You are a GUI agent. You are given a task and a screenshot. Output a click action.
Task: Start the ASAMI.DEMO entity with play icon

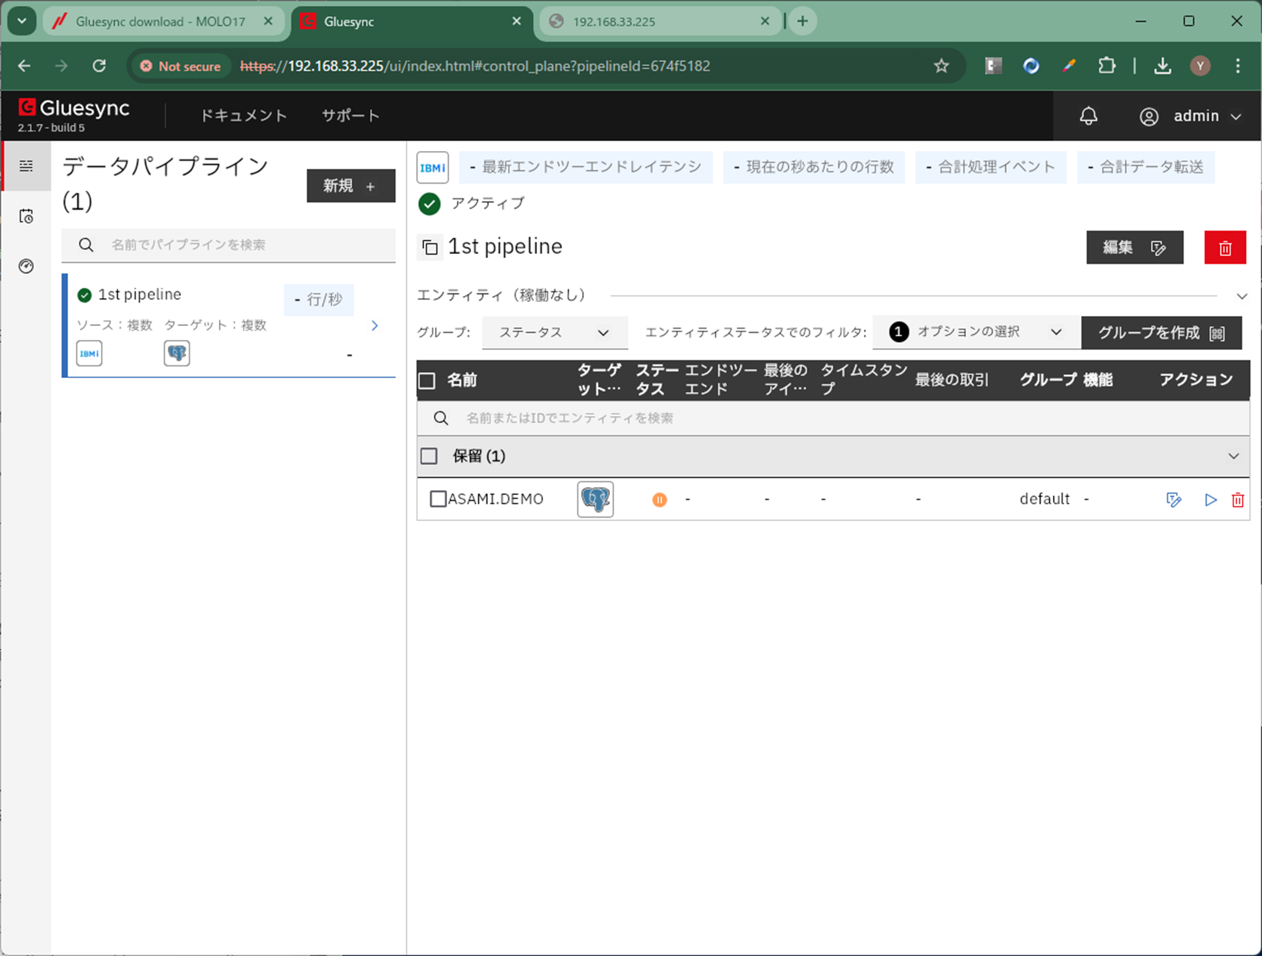pos(1210,500)
